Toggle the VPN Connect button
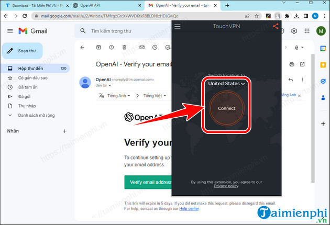Screen dimensions: 330x225 click(x=226, y=108)
